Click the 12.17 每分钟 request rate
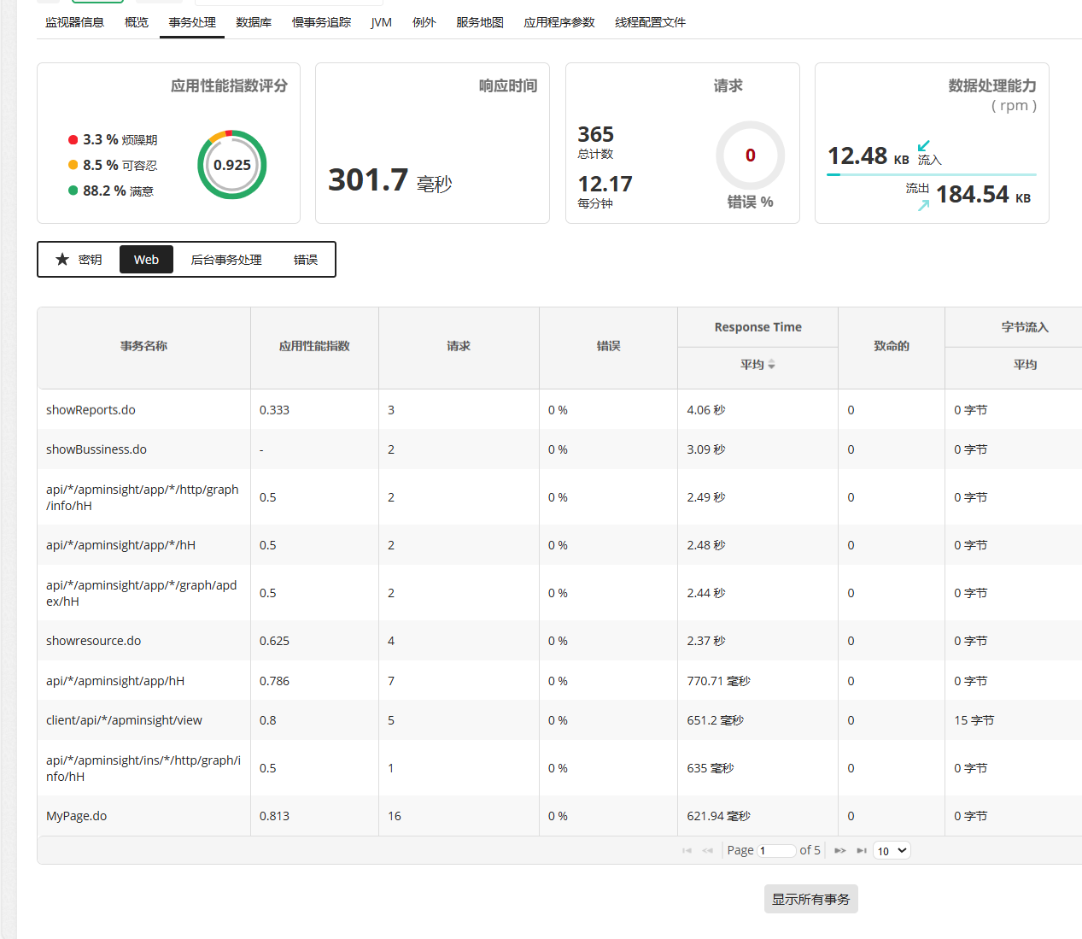Viewport: 1082px width, 939px height. tap(605, 191)
